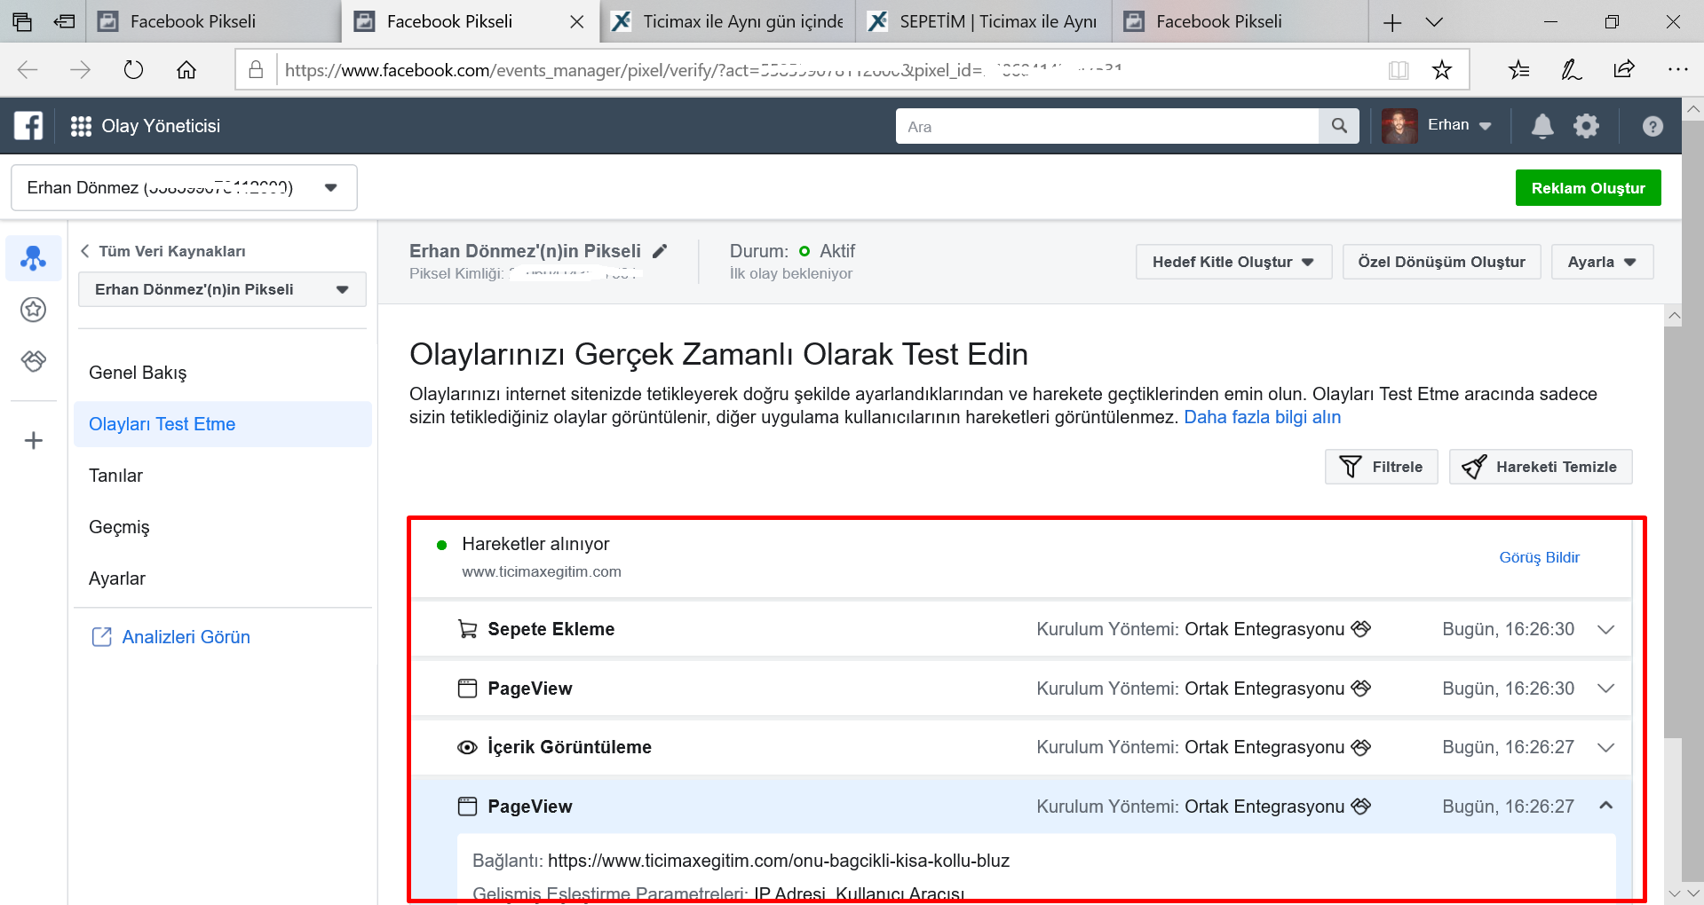Add page to favorites star
The height and width of the screenshot is (905, 1704).
click(1442, 69)
